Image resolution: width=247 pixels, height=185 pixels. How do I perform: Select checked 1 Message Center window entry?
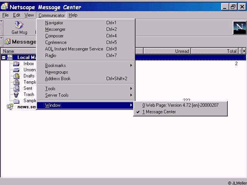click(180, 112)
